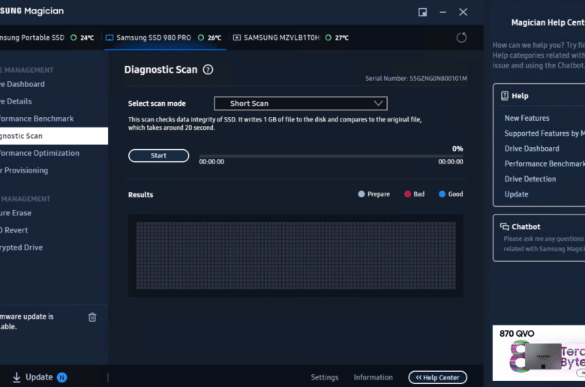Open Settings in bottom bar
Viewport: 585px width, 387px height.
click(x=325, y=377)
